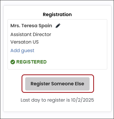Image resolution: width=114 pixels, height=119 pixels.
Task: Click the first name Teresa
Action: [x=29, y=26]
